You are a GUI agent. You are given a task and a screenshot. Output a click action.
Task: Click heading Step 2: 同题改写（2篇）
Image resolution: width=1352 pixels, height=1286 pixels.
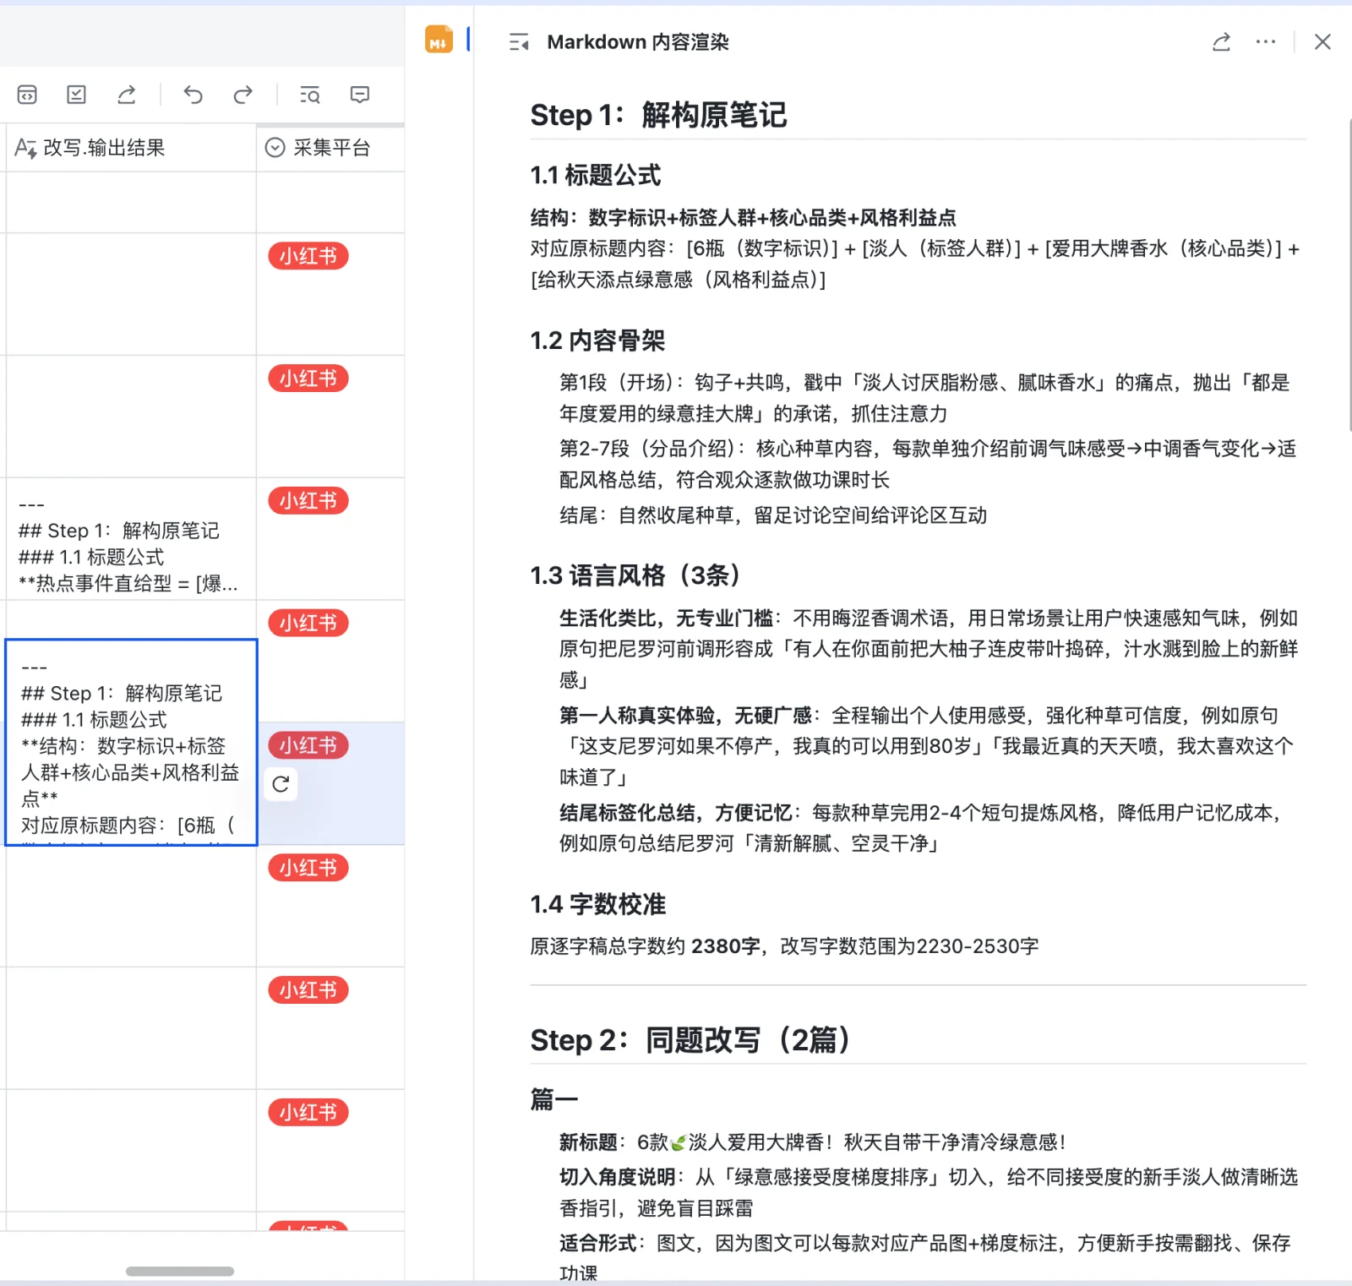pos(690,1040)
